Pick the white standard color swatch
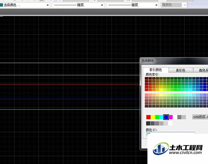Image resolution: width=208 pixels, height=164 pixels. (175, 117)
